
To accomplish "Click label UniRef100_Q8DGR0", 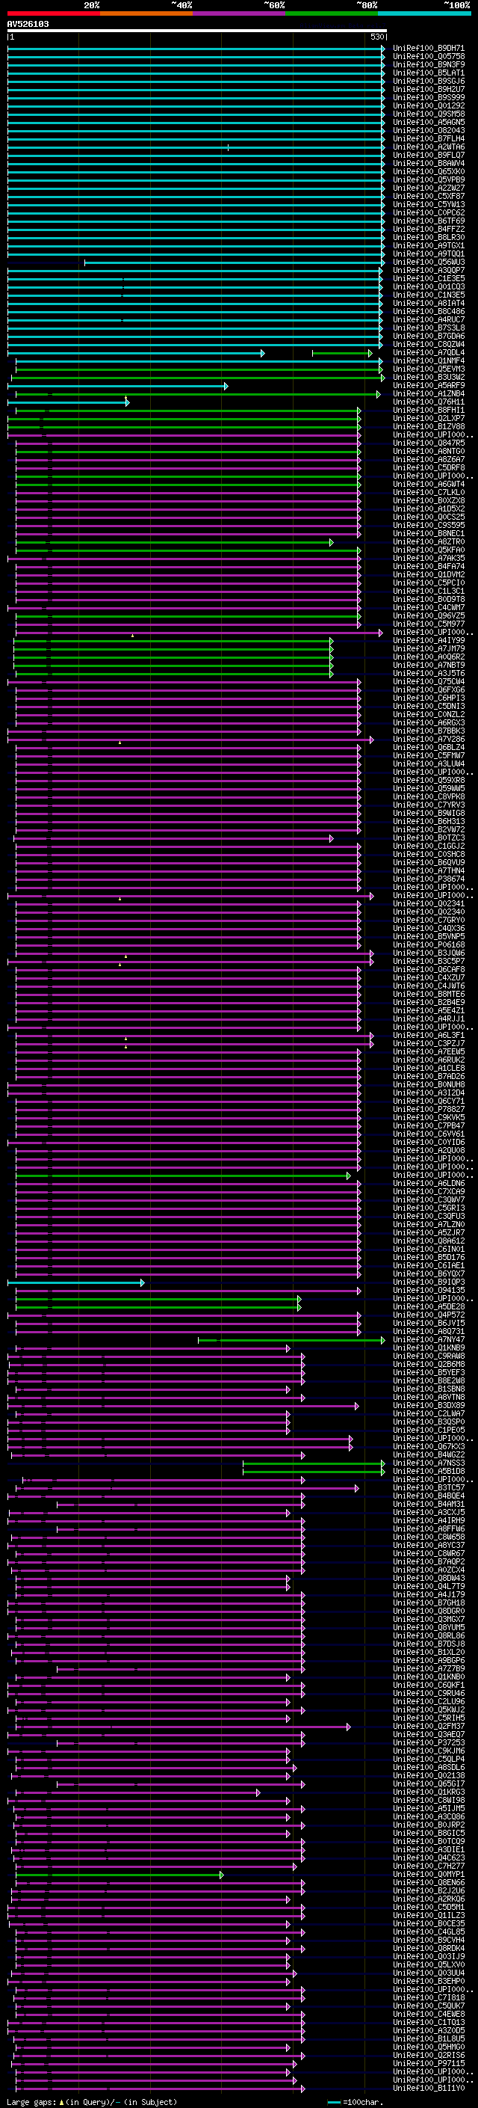I will click(429, 1611).
